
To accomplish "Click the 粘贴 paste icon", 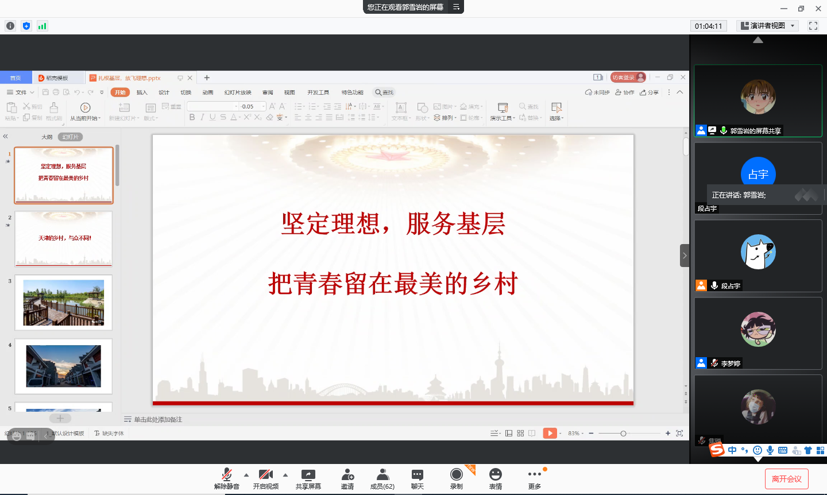I will click(11, 107).
